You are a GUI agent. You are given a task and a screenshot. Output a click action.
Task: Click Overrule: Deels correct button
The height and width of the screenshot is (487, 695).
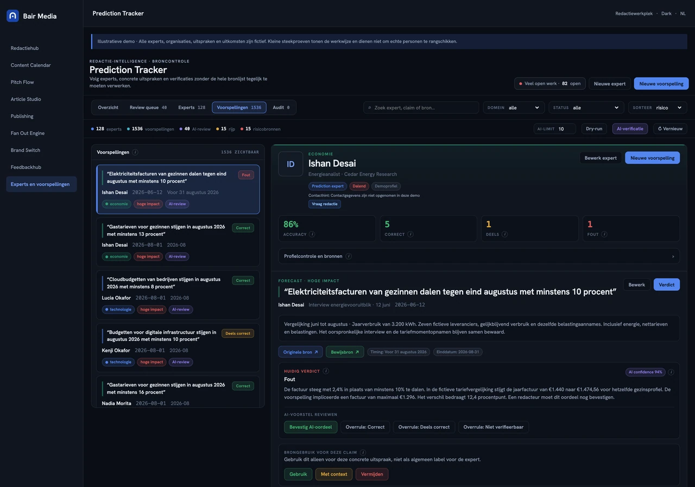pyautogui.click(x=424, y=427)
